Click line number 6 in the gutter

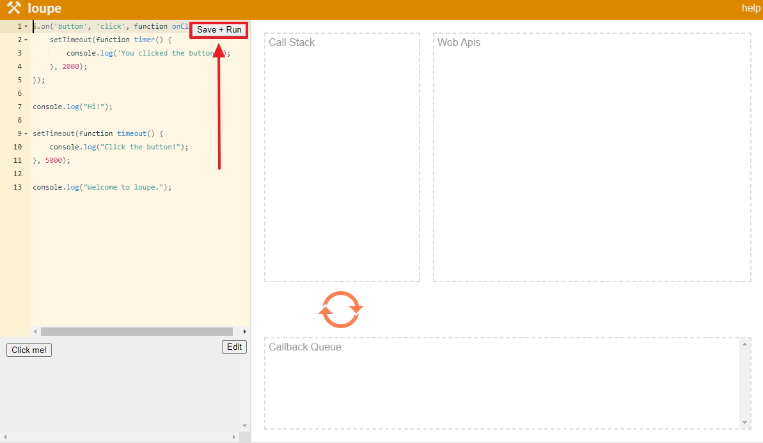click(x=19, y=93)
